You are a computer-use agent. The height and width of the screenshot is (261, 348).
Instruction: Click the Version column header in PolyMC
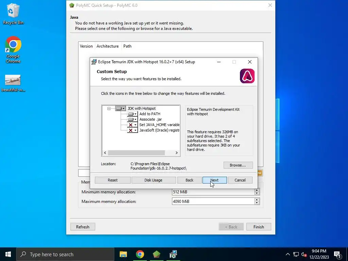(86, 46)
